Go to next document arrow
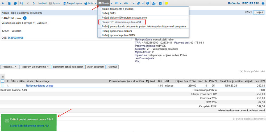This screenshot has height=132, width=266. (x=34, y=3)
